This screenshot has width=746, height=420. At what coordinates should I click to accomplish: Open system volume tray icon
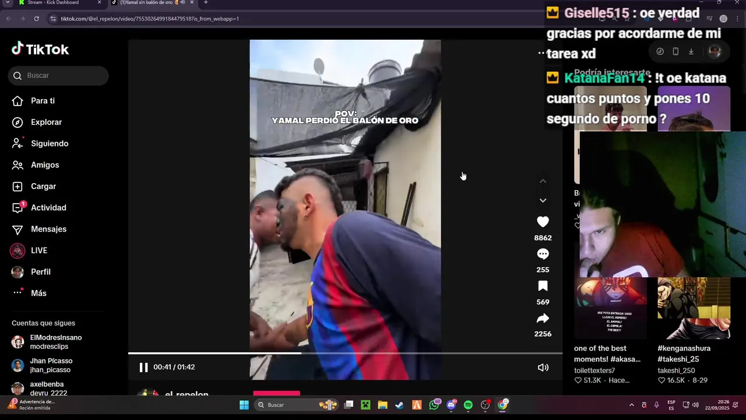pyautogui.click(x=695, y=405)
